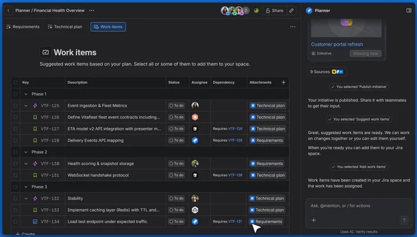Collapse the Phase 1 group
Image resolution: width=417 pixels, height=237 pixels.
click(x=26, y=94)
